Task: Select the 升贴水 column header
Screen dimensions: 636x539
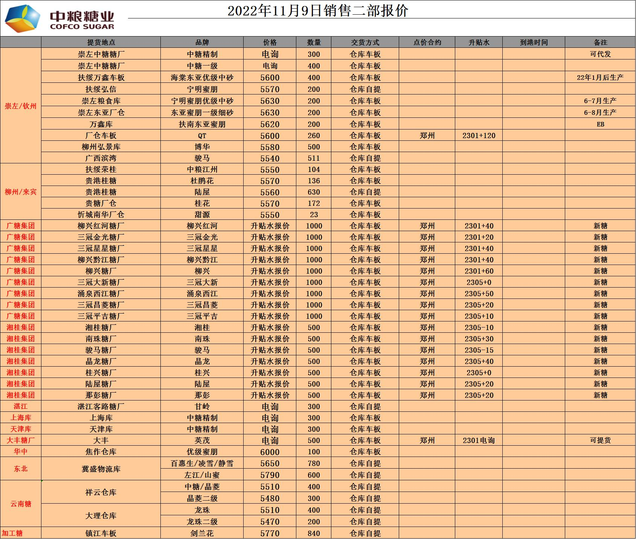Action: [x=479, y=43]
